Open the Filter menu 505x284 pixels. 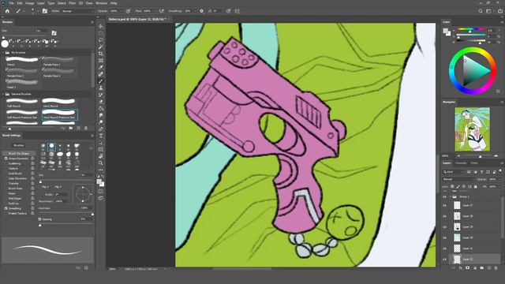click(x=72, y=3)
